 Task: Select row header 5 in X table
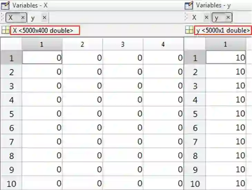click(11, 113)
